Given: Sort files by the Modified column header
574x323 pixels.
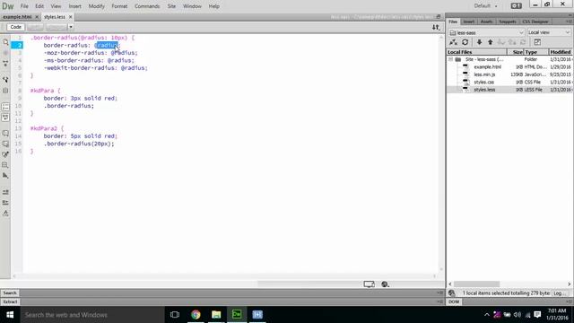Looking at the screenshot, I should (560, 52).
